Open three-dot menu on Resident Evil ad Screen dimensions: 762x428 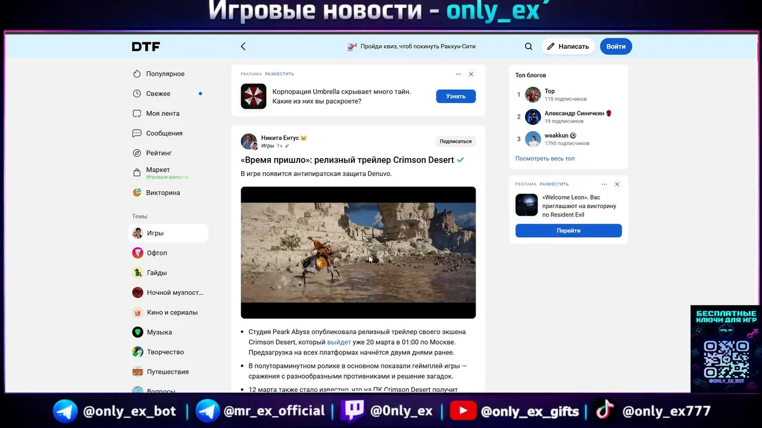pos(604,184)
